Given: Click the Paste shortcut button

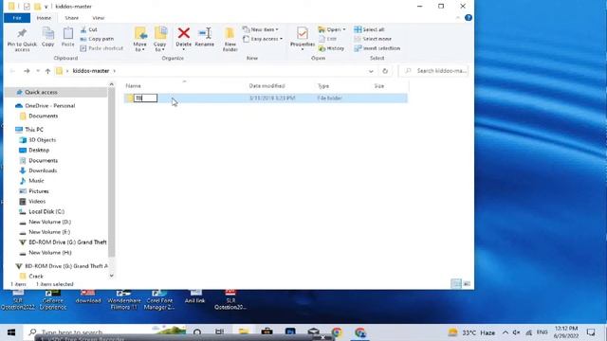Looking at the screenshot, I should click(x=101, y=48).
